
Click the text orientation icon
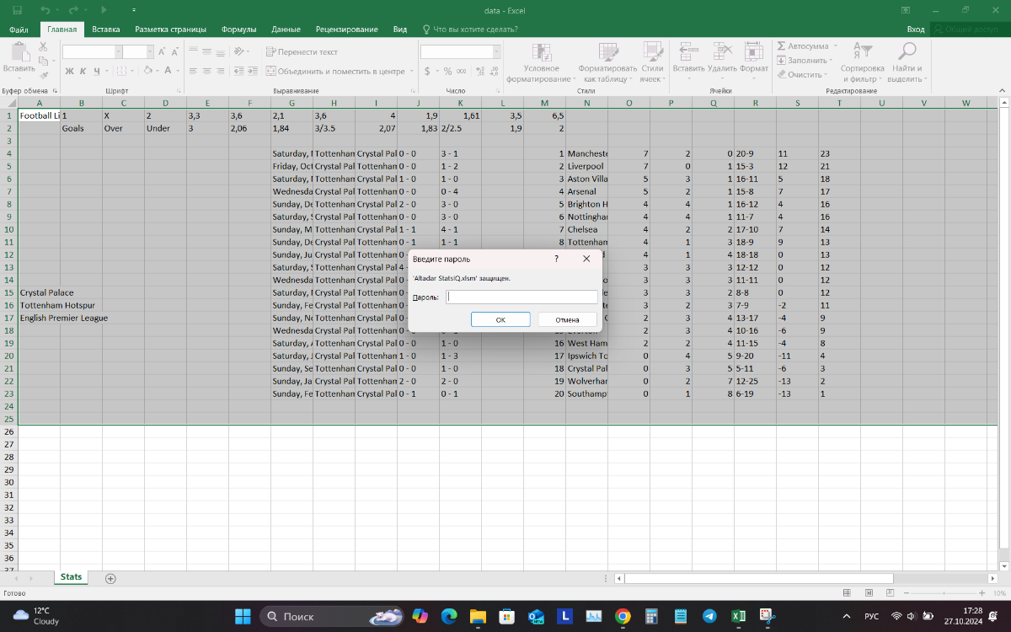click(240, 51)
